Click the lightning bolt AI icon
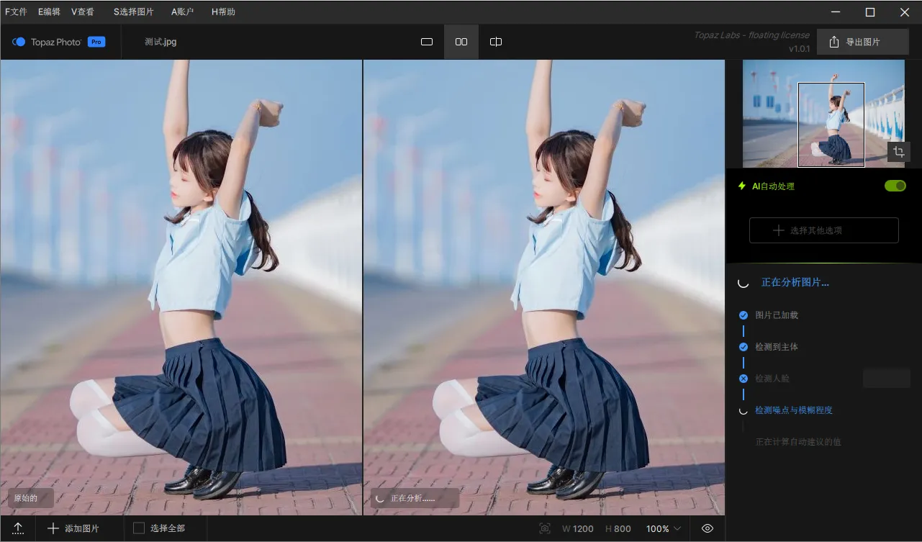The image size is (922, 542). [742, 186]
